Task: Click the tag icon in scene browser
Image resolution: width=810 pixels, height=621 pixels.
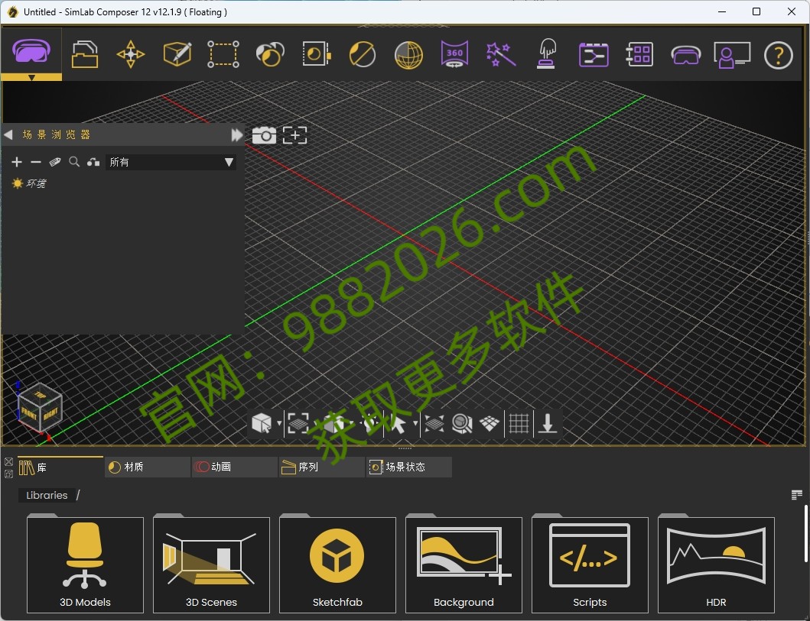Action: [55, 162]
